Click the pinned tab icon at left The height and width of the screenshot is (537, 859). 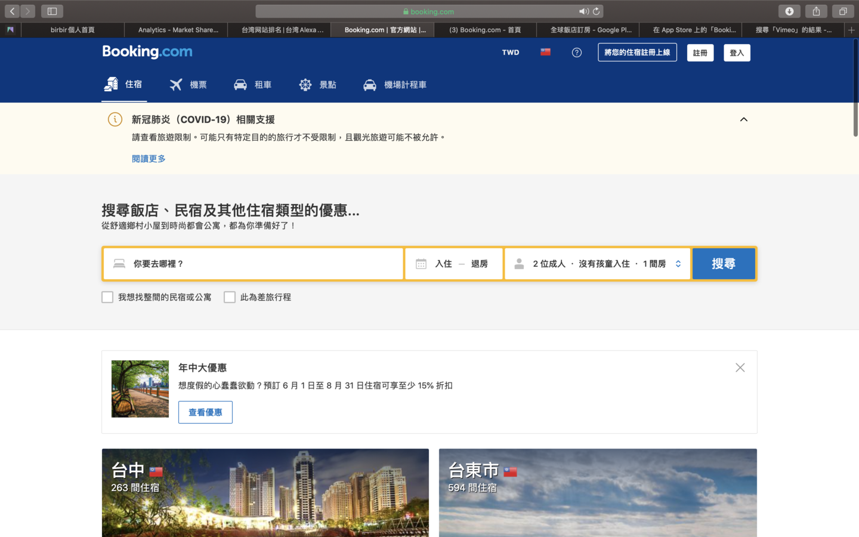coord(10,30)
